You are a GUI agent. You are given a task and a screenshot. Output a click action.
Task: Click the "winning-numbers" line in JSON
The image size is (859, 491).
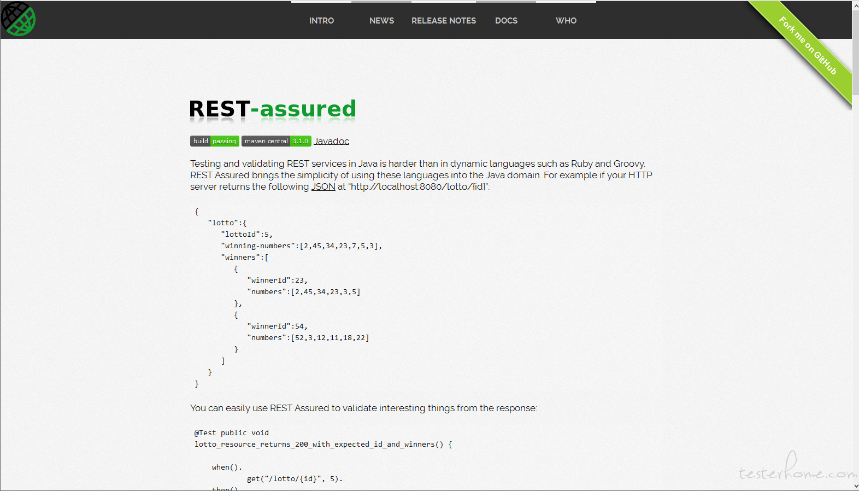[x=302, y=246]
